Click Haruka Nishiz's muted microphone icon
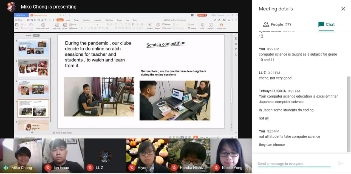Image resolution: width=351 pixels, height=174 pixels. pyautogui.click(x=174, y=167)
